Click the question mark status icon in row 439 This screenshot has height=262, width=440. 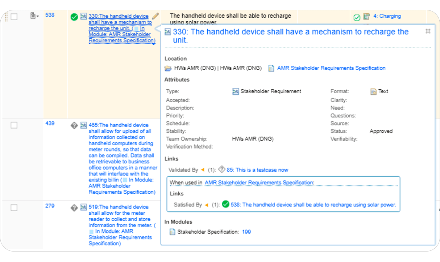(74, 125)
